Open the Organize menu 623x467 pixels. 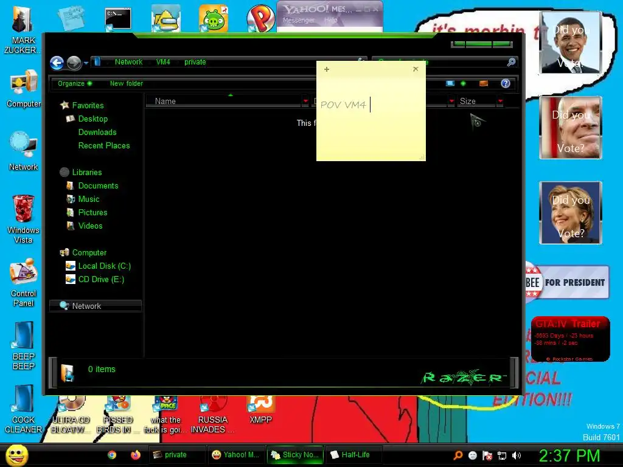coord(75,83)
